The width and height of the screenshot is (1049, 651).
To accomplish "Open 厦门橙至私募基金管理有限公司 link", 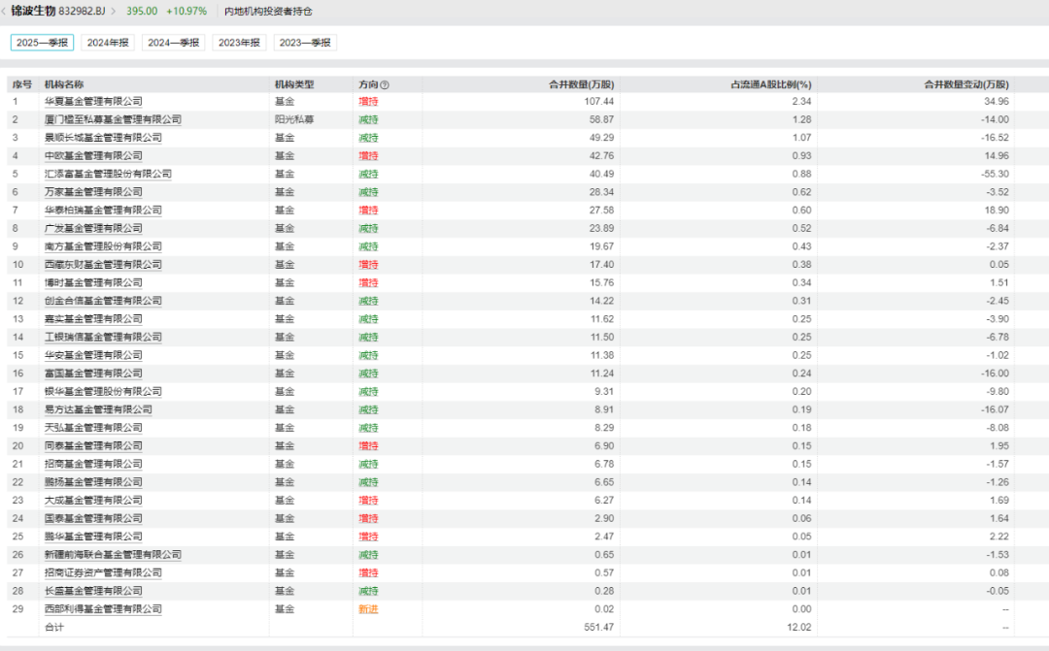I will coord(113,119).
